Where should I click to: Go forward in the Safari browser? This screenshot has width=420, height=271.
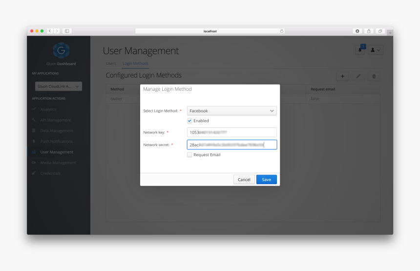pos(57,31)
